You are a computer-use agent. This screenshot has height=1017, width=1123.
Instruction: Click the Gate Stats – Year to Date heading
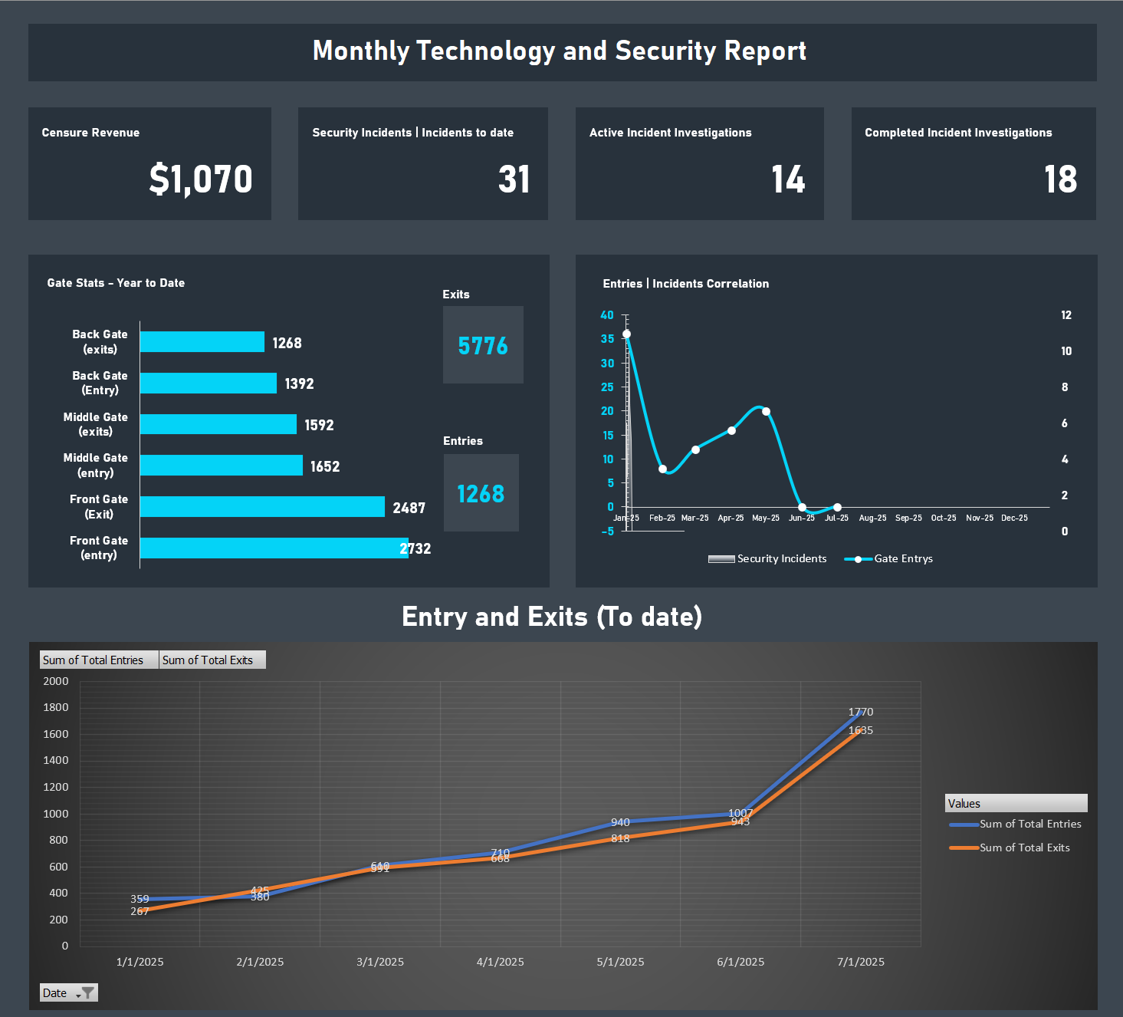coord(116,283)
